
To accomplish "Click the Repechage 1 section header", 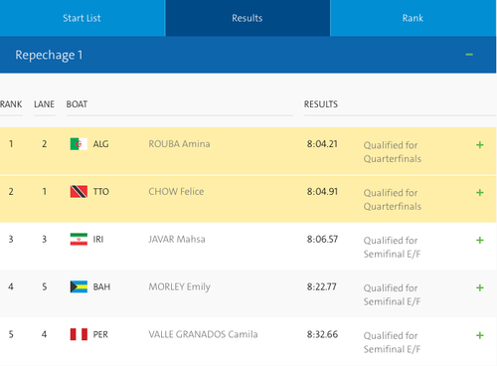I will pyautogui.click(x=248, y=55).
